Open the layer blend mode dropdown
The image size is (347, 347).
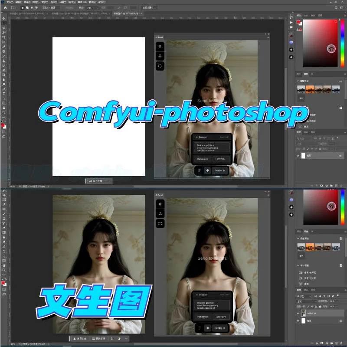[307, 301]
